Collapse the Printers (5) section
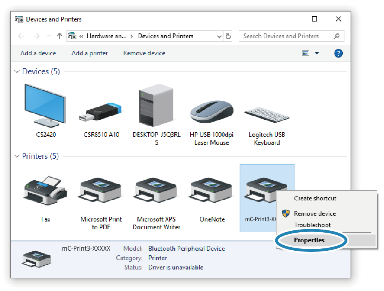This screenshot has width=384, height=291. pyautogui.click(x=17, y=156)
